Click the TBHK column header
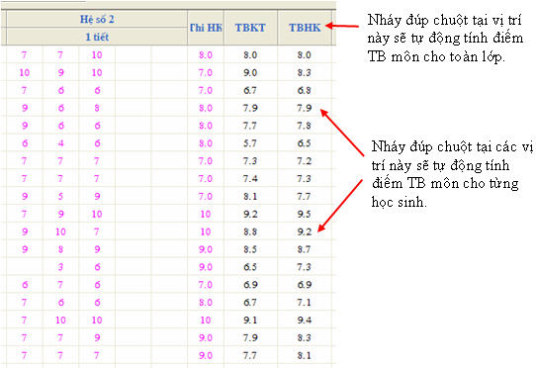 pyautogui.click(x=305, y=28)
